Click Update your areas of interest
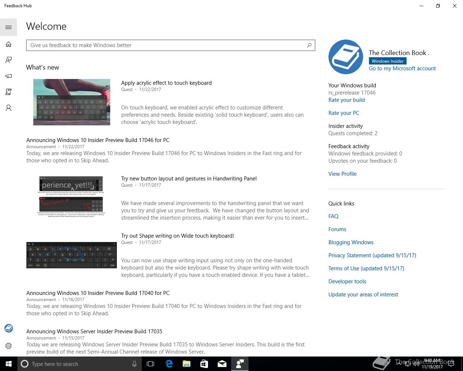This screenshot has height=371, width=463. (363, 295)
